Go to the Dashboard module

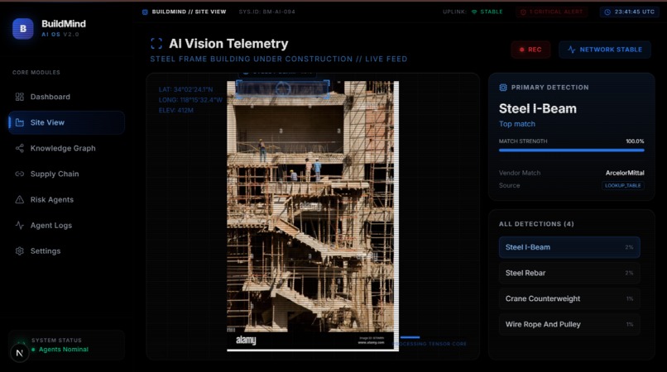pyautogui.click(x=66, y=97)
